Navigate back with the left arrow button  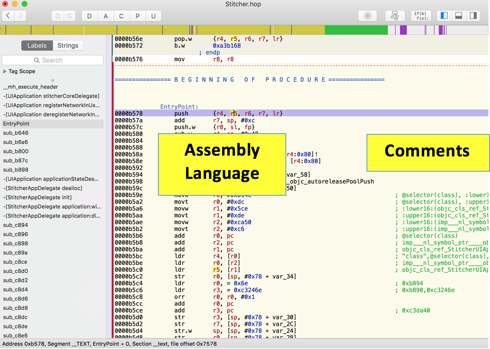[x=8, y=16]
